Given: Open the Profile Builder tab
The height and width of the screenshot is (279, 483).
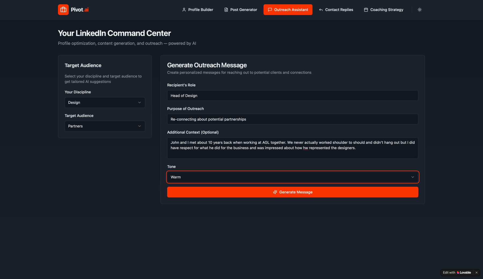Looking at the screenshot, I should pos(197,10).
